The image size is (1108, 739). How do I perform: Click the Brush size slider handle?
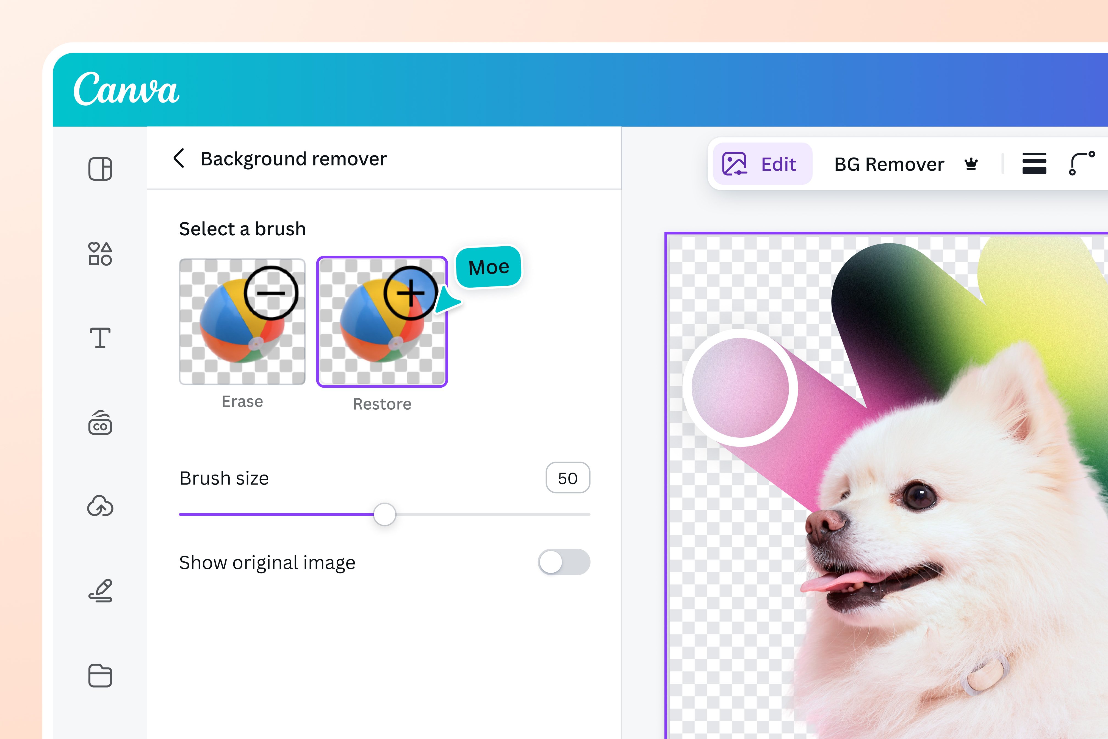[384, 514]
